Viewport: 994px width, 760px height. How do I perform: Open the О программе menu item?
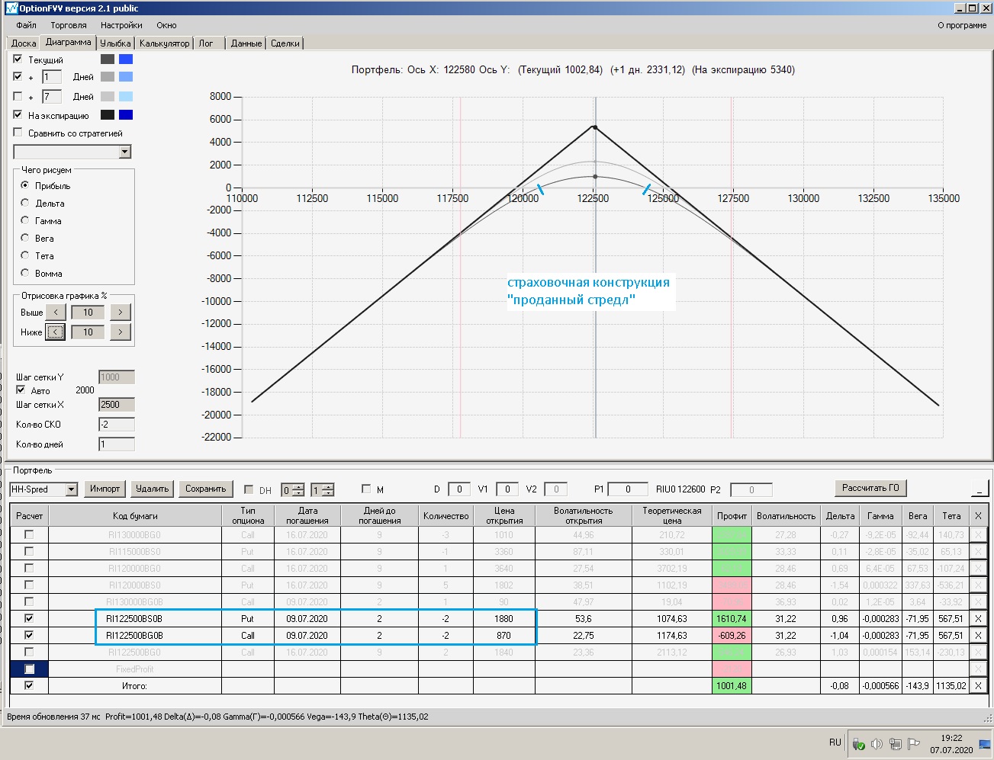[x=962, y=25]
